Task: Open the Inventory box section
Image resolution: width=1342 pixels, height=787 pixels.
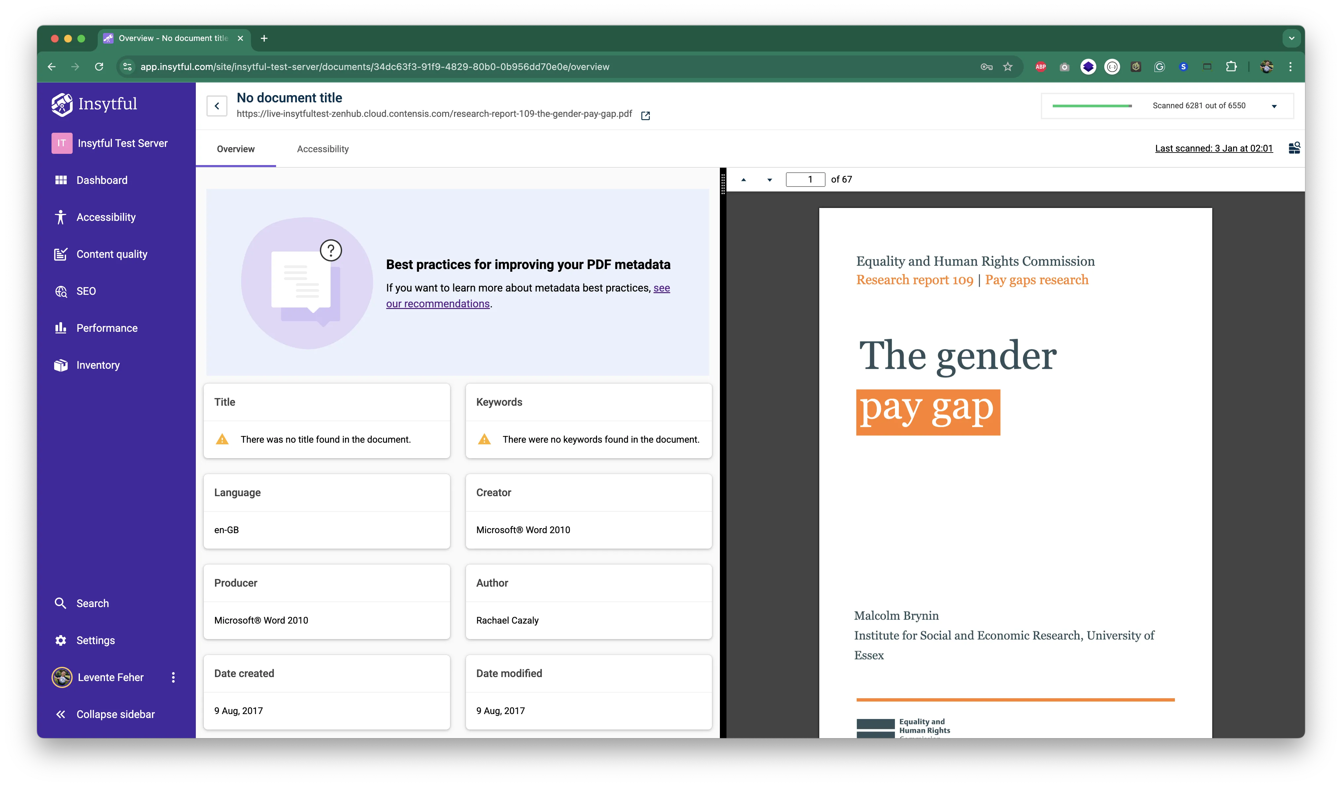Action: tap(97, 365)
